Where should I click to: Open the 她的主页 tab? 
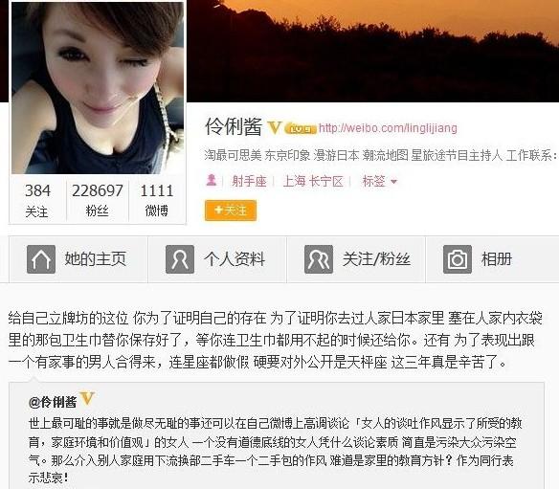click(x=78, y=259)
